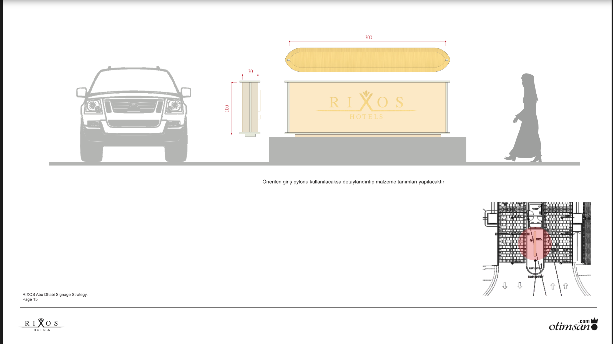Viewport: 613px width, 344px height.
Task: Select the walking woman silhouette
Action: (523, 117)
